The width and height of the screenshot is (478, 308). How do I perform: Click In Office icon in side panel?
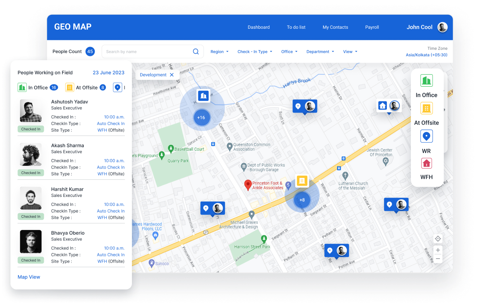pyautogui.click(x=22, y=87)
